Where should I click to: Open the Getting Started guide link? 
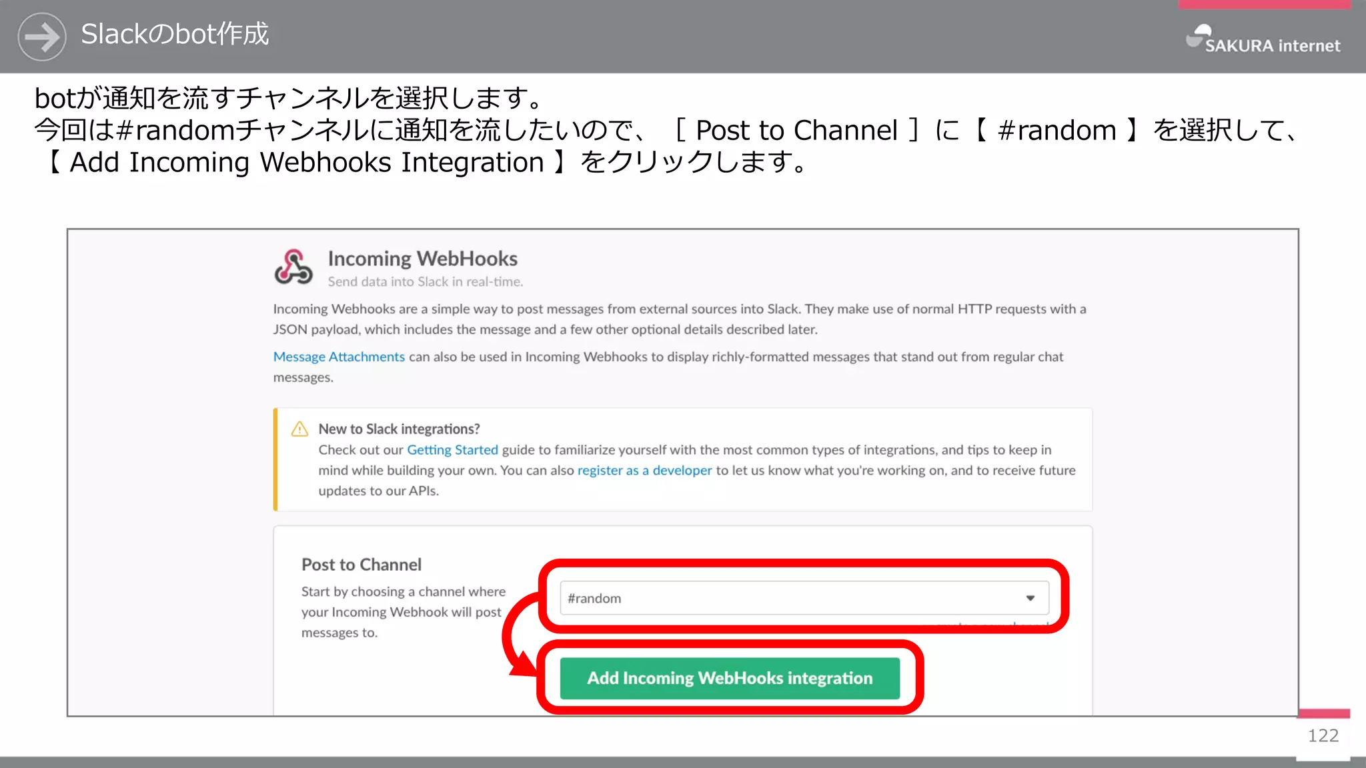click(452, 450)
